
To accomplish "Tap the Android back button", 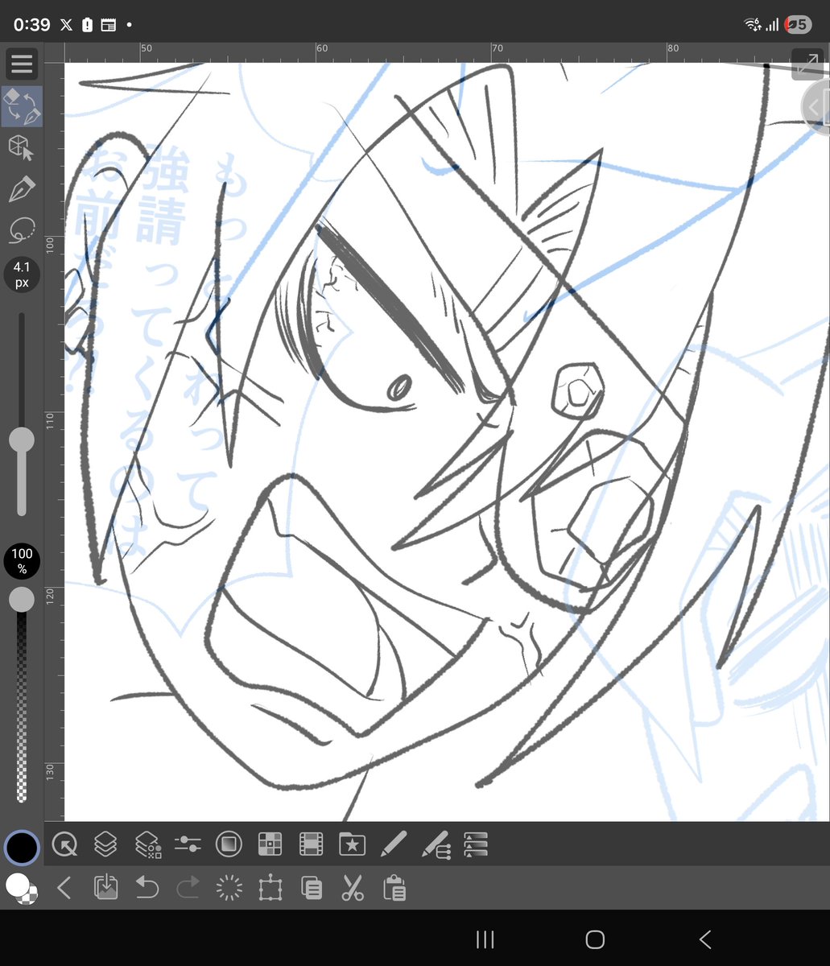I will [x=705, y=939].
